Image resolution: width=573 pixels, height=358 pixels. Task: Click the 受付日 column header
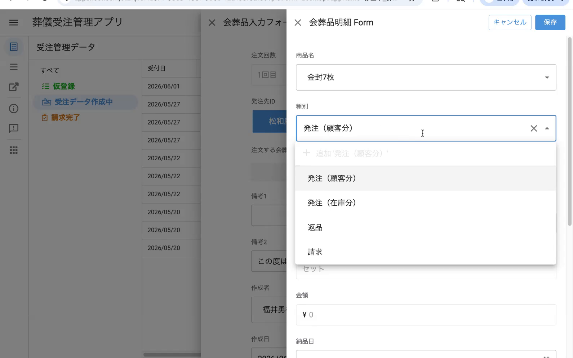coord(156,68)
